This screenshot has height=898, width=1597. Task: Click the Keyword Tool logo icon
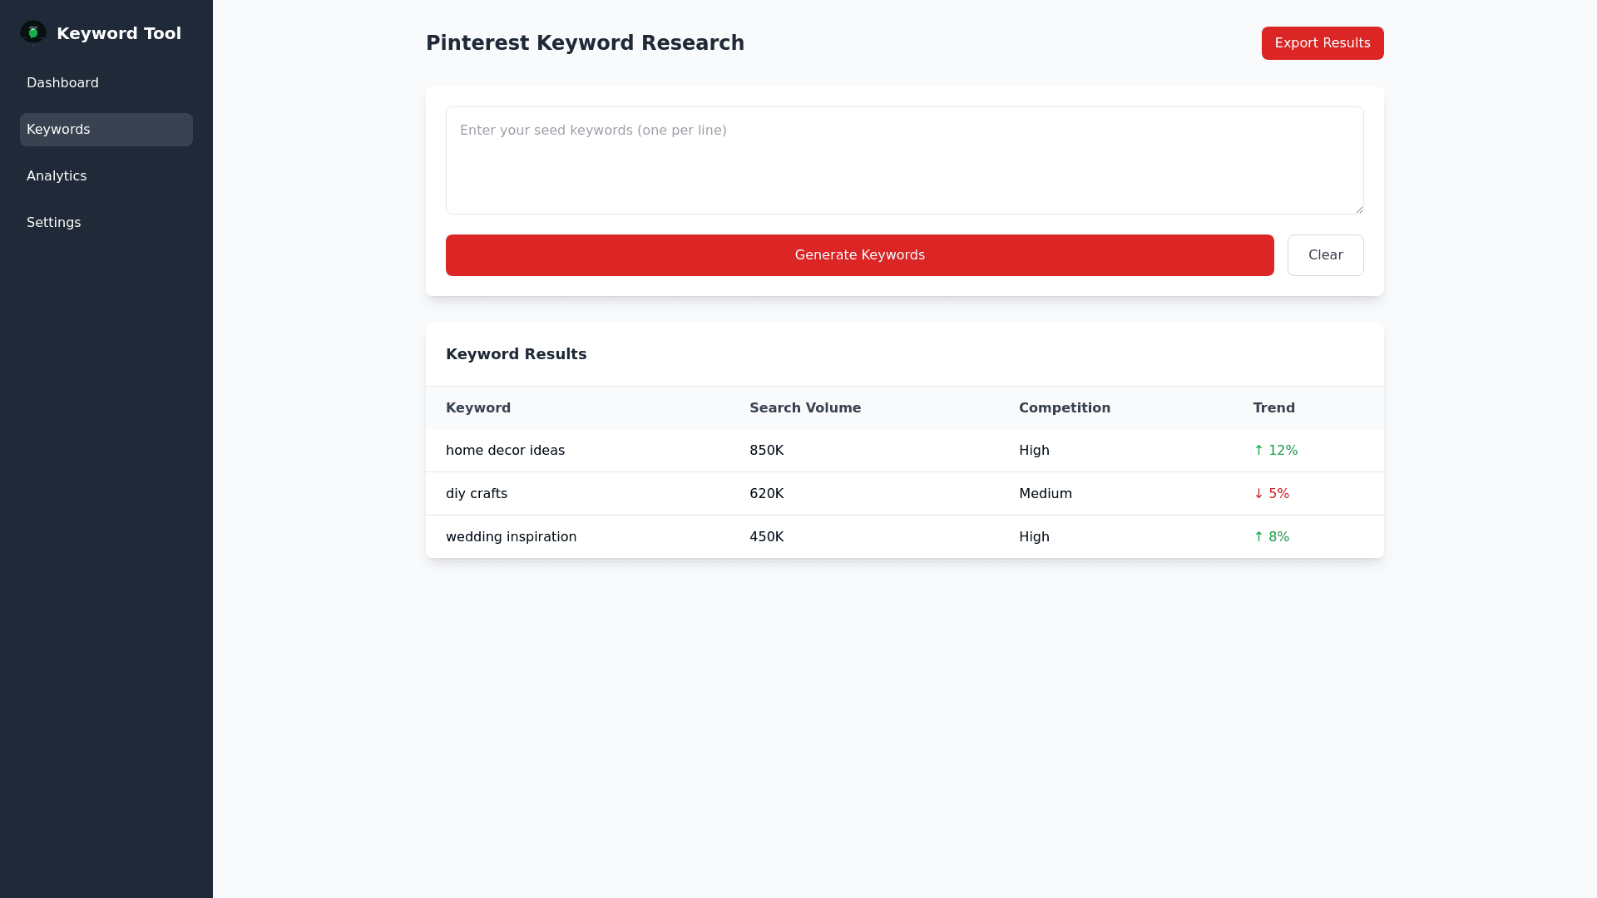[x=33, y=33]
